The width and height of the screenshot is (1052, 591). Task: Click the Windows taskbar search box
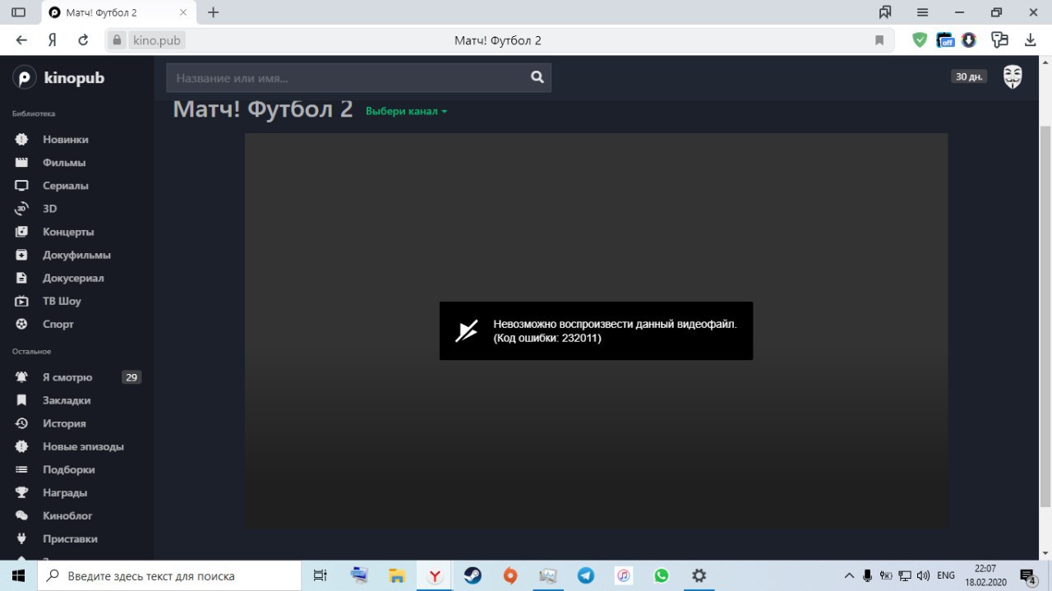click(x=171, y=575)
